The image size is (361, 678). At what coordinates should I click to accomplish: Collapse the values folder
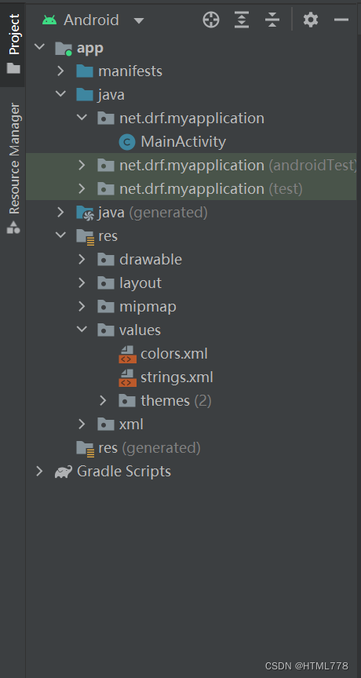(x=82, y=330)
